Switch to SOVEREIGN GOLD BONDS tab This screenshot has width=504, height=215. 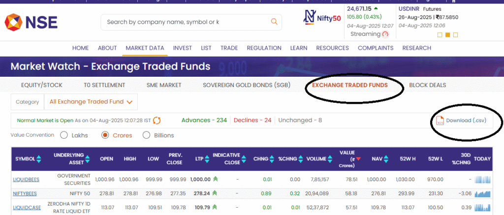tap(247, 85)
